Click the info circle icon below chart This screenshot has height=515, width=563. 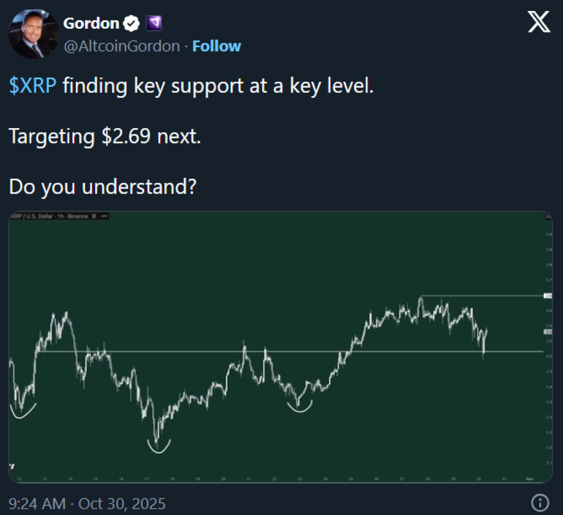point(541,502)
